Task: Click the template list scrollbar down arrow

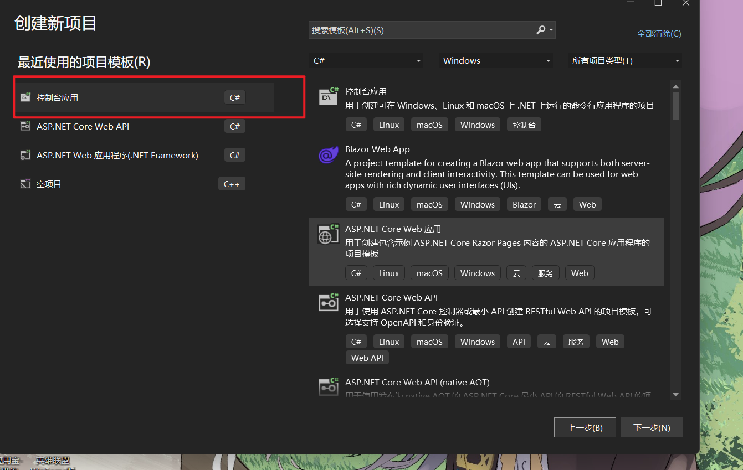Action: click(x=675, y=395)
